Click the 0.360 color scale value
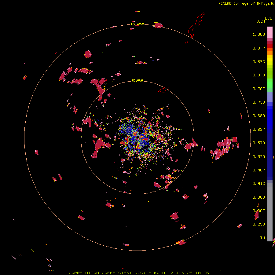The width and height of the screenshot is (275, 275). tap(259, 197)
